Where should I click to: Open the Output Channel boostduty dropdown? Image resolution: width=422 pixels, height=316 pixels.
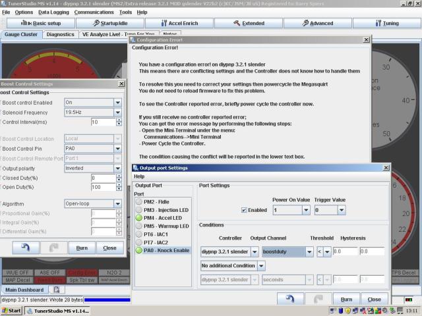(309, 251)
